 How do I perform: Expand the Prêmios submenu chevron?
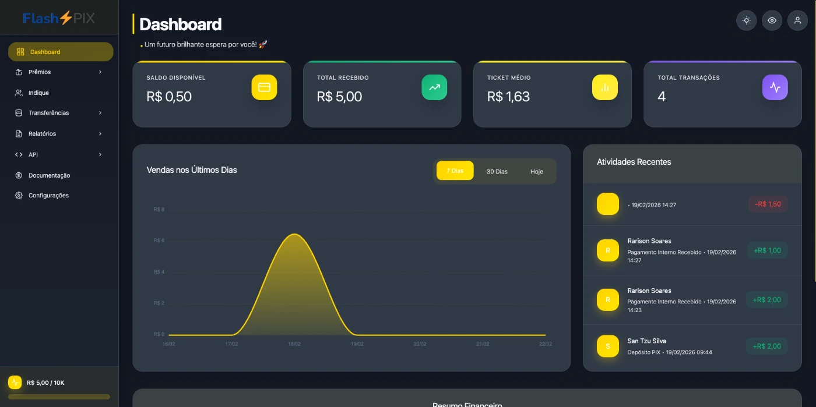100,72
